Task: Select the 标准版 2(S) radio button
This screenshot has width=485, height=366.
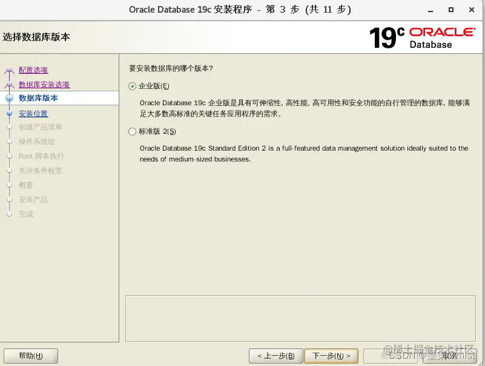Action: coord(133,132)
